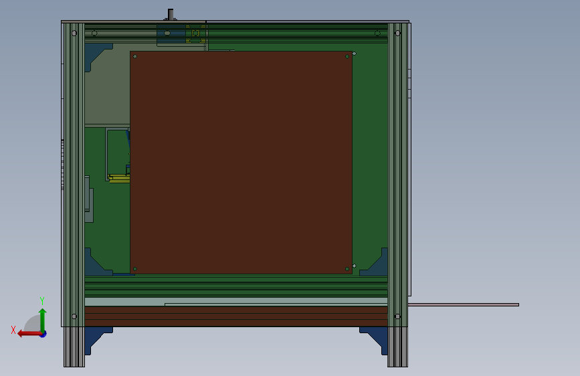Viewport: 580px width, 376px height.
Task: Select the left vertical aluminum extrusion post
Action: [x=74, y=195]
